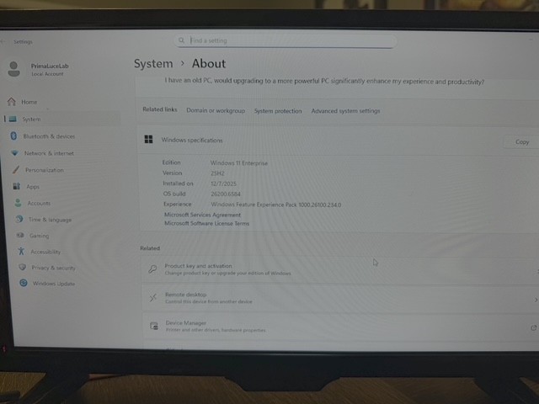Viewport: 539px width, 404px height.
Task: Click the Find a setting search box
Action: (286, 40)
